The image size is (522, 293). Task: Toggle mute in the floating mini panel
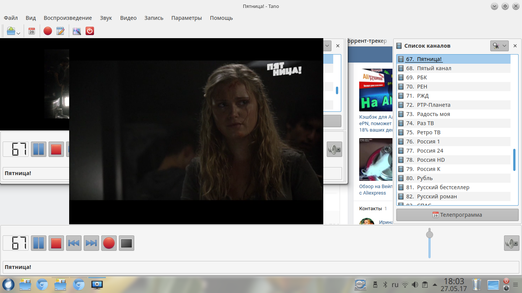(x=334, y=149)
